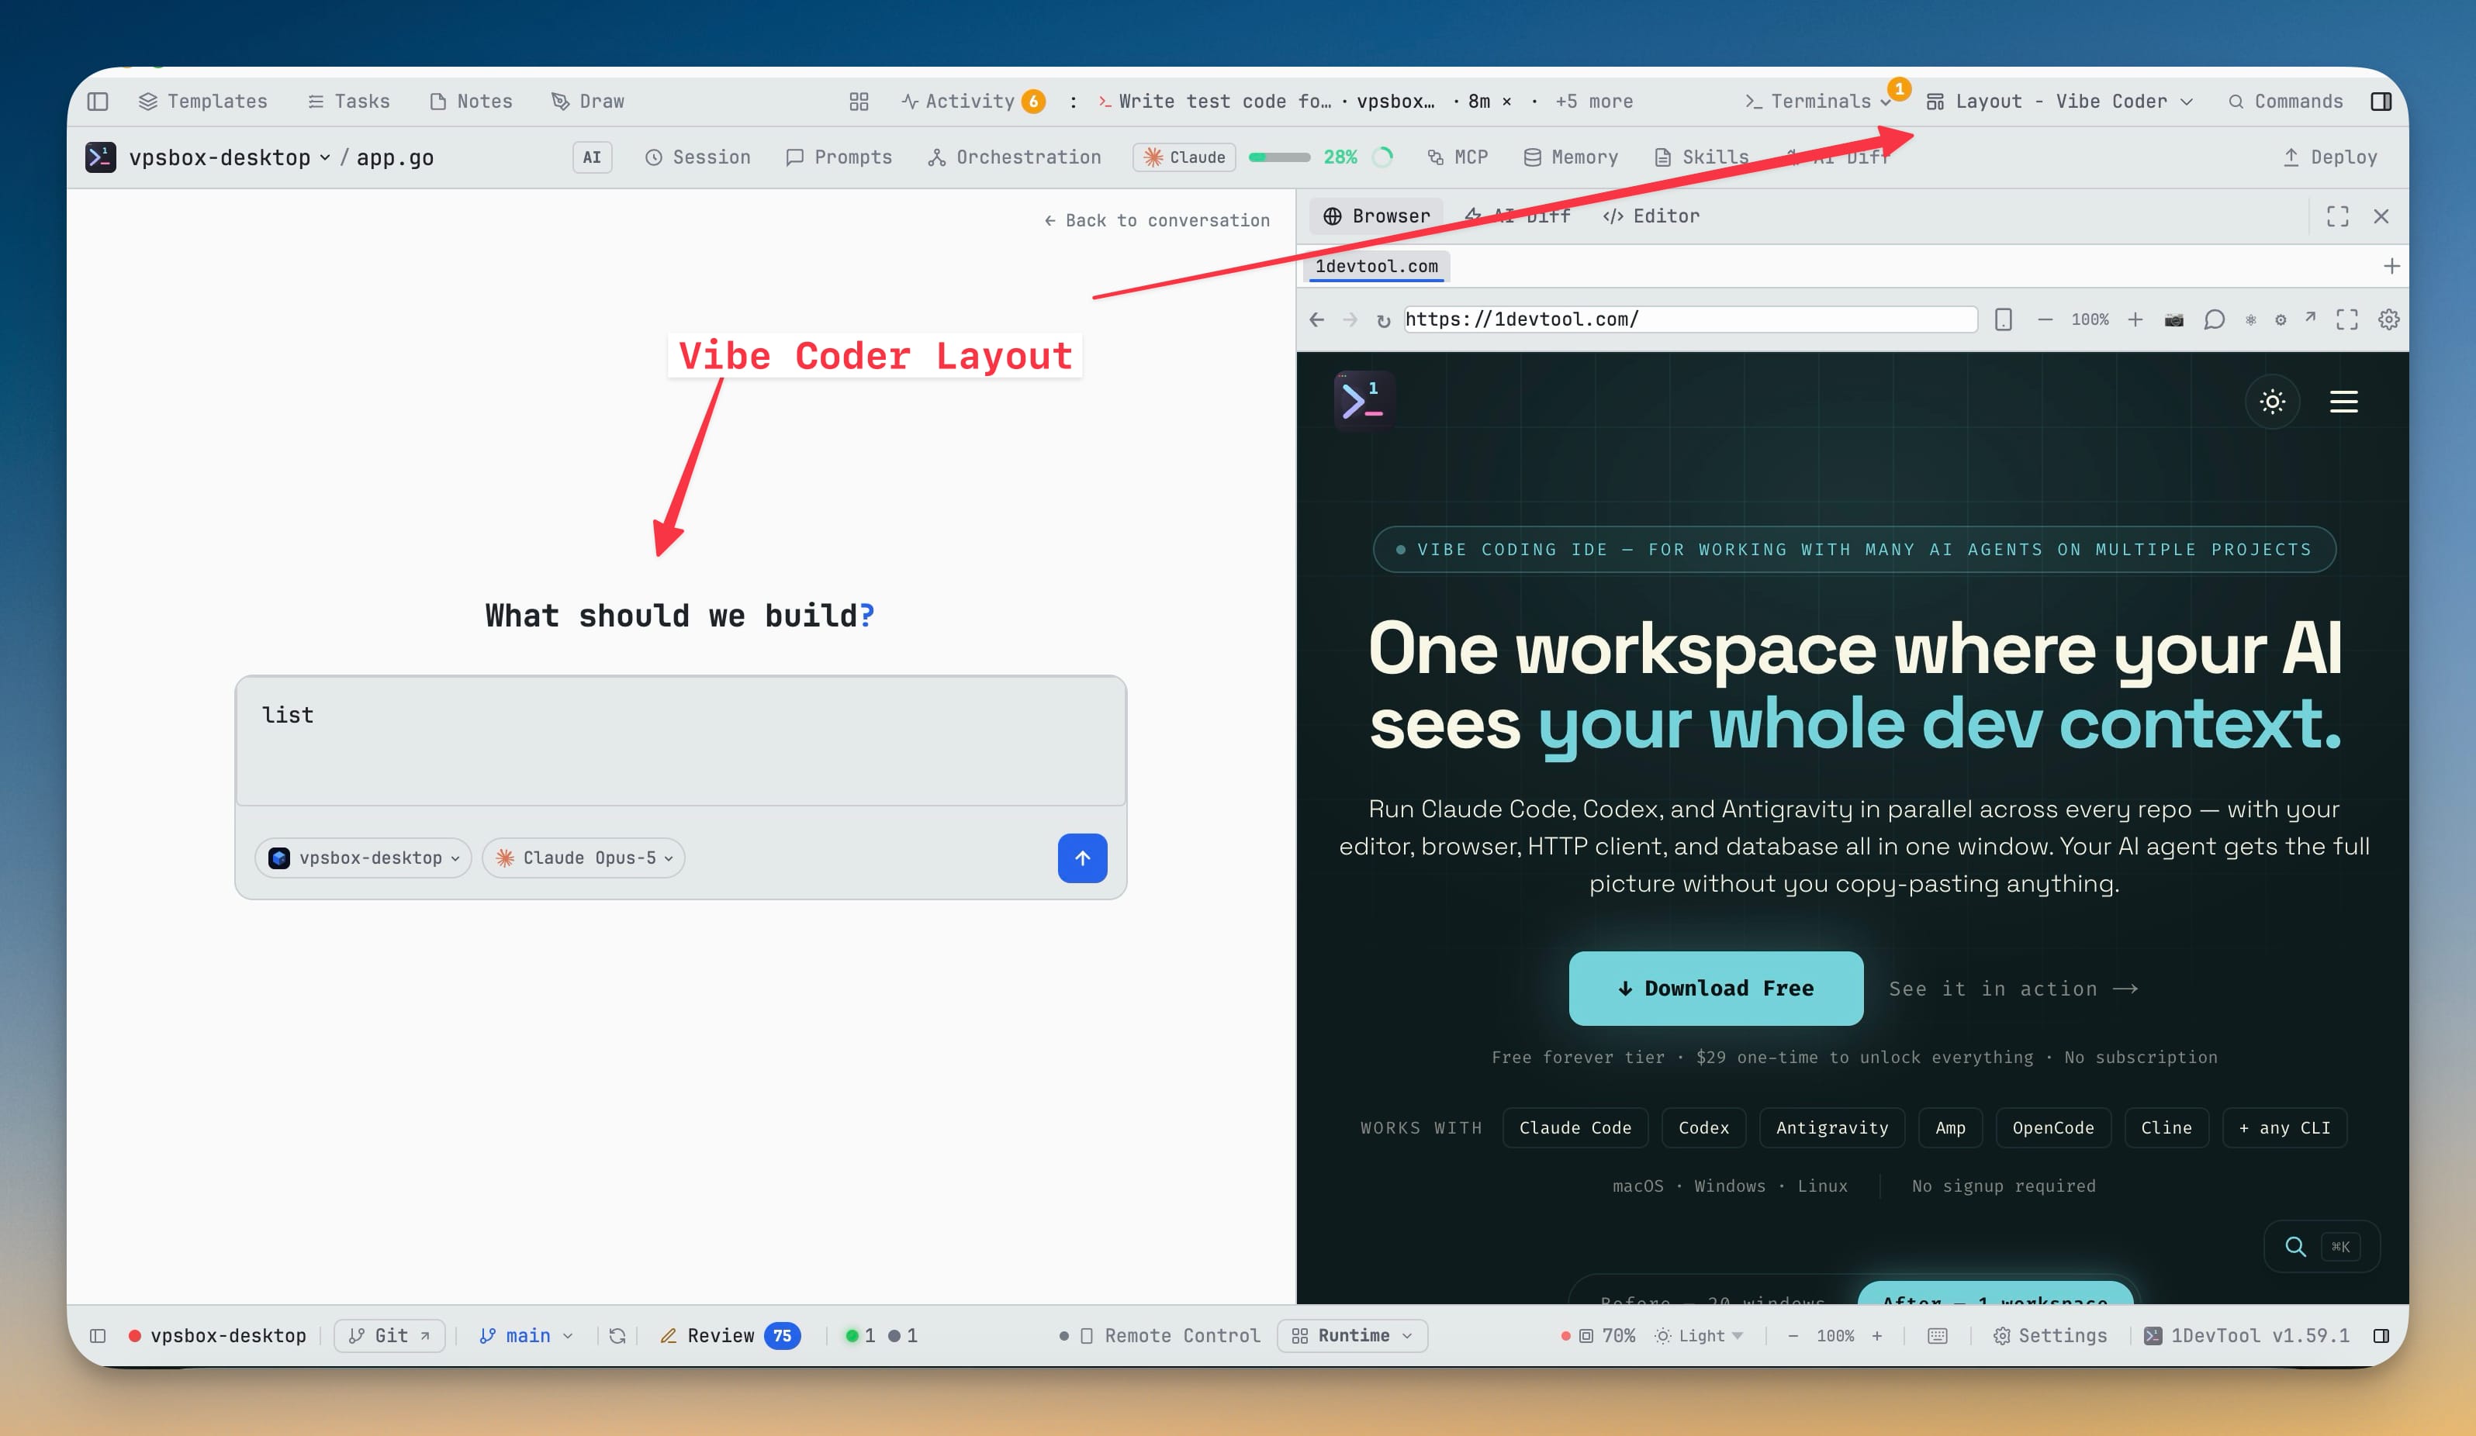Open the browser comment bubble tool
This screenshot has height=1436, width=2476.
(x=2214, y=319)
